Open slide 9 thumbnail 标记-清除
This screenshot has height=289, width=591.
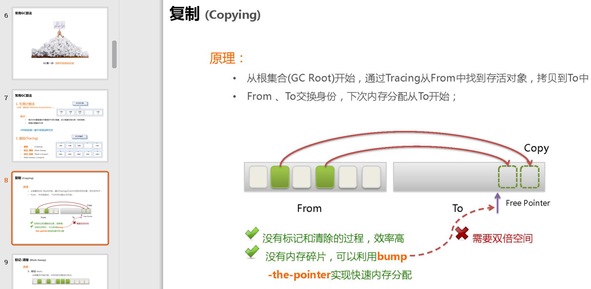(60, 272)
